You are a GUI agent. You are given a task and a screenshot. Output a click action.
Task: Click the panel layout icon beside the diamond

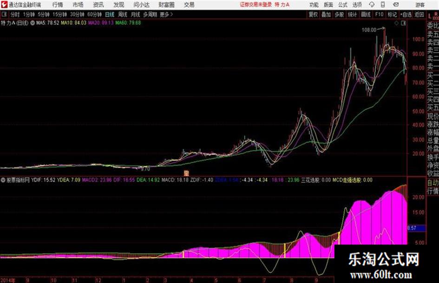click(403, 23)
